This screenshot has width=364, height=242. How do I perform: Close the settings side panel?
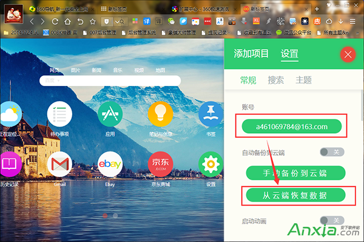click(x=348, y=54)
